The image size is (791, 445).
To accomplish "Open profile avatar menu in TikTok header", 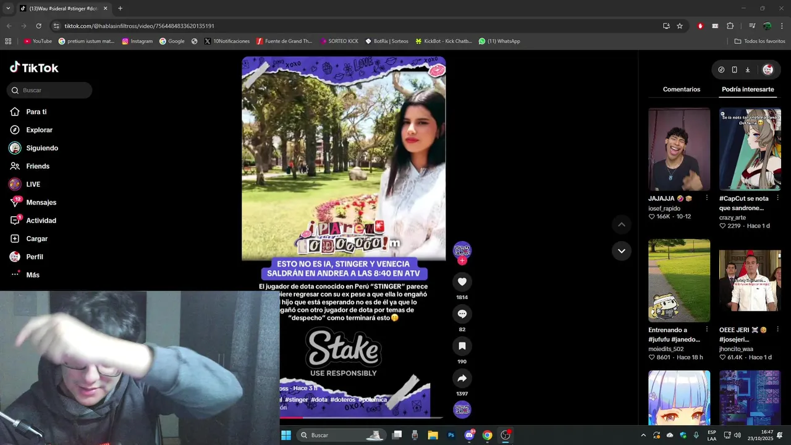I will tap(768, 70).
